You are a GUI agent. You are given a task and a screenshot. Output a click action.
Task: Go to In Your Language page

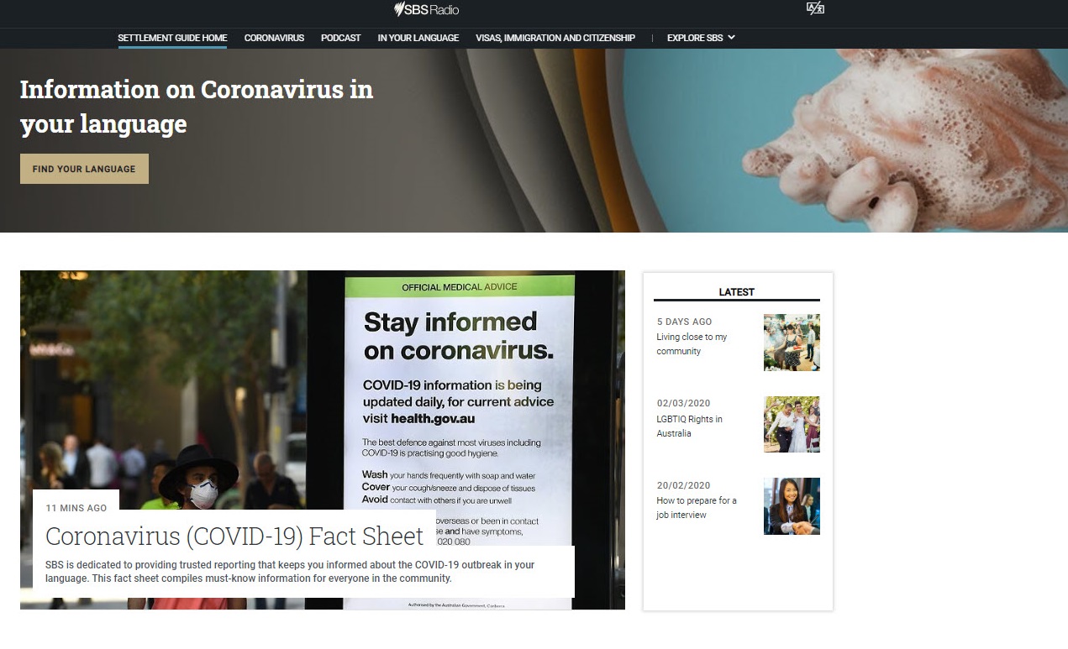tap(418, 38)
